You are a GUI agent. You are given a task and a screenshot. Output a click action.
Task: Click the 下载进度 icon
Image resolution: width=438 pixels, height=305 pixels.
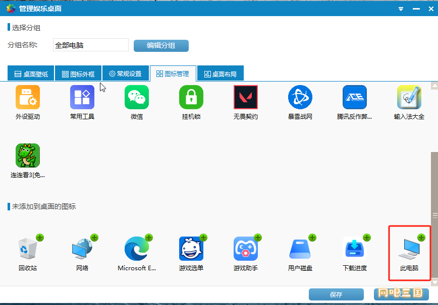pos(354,249)
